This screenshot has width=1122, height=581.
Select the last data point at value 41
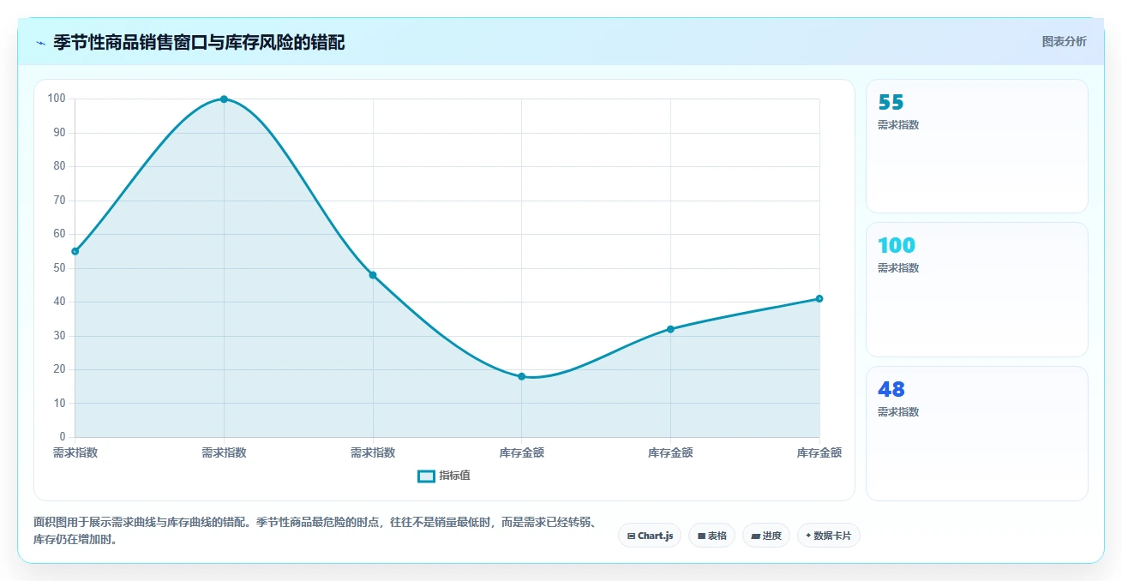point(819,298)
